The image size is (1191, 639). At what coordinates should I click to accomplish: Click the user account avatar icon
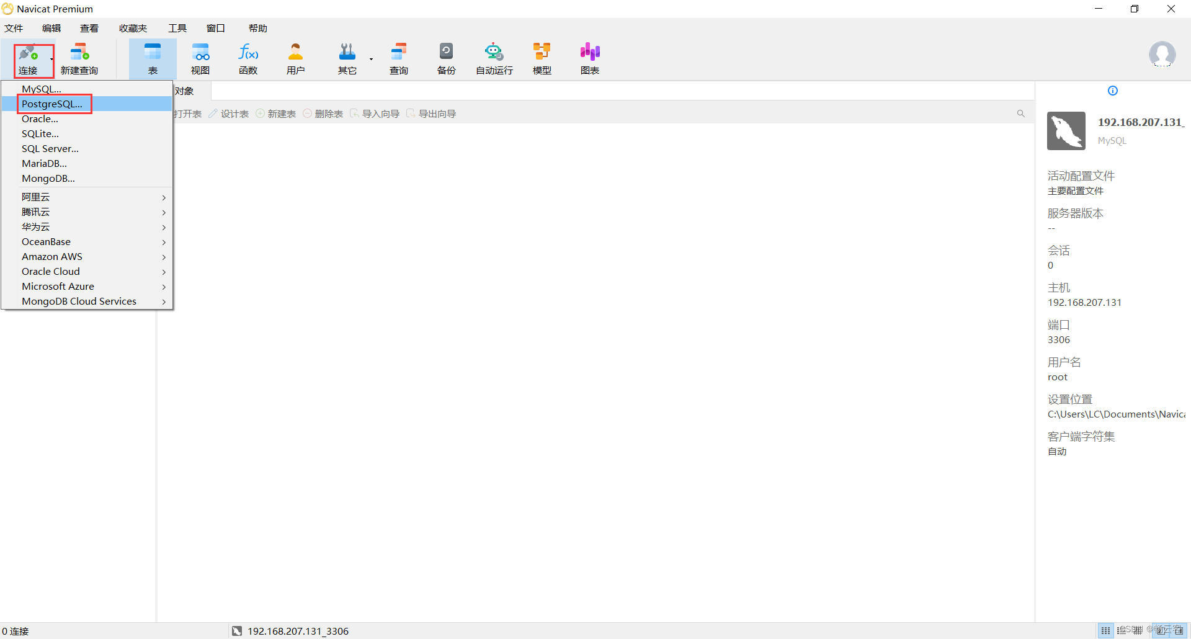coord(1162,55)
